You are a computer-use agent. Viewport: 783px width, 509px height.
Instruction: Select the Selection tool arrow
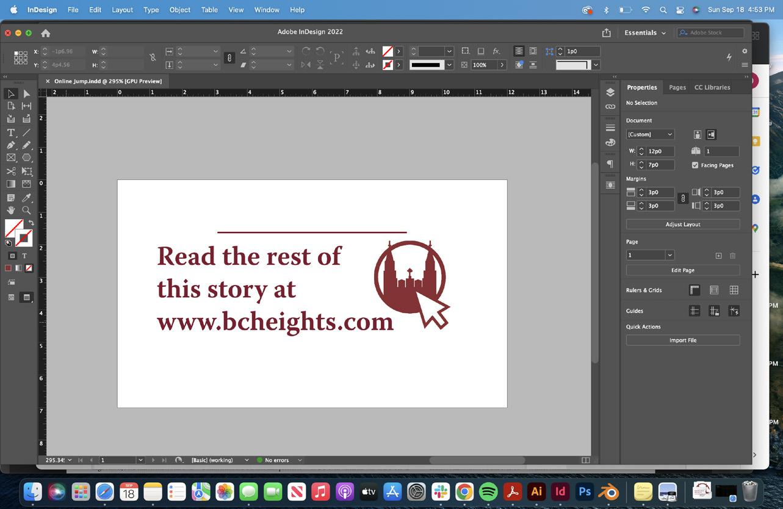coord(11,93)
